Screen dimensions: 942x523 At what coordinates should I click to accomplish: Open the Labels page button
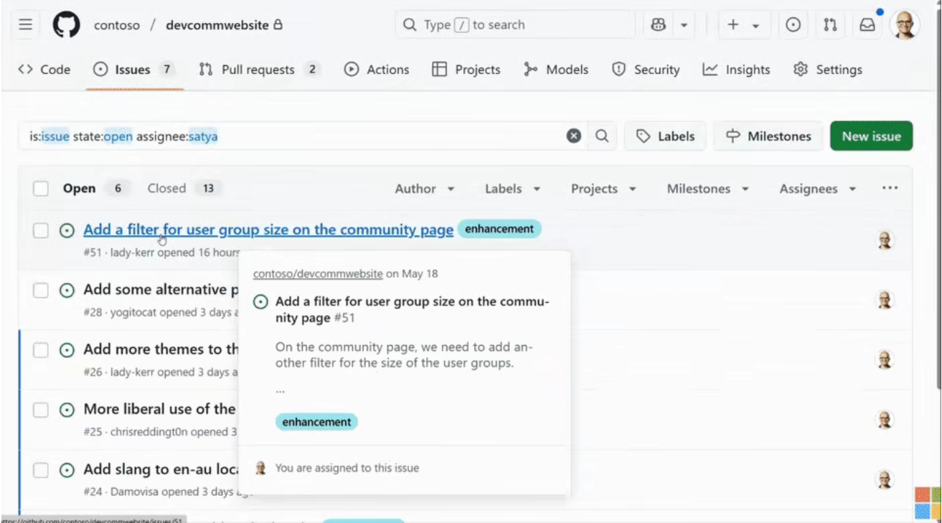coord(665,136)
